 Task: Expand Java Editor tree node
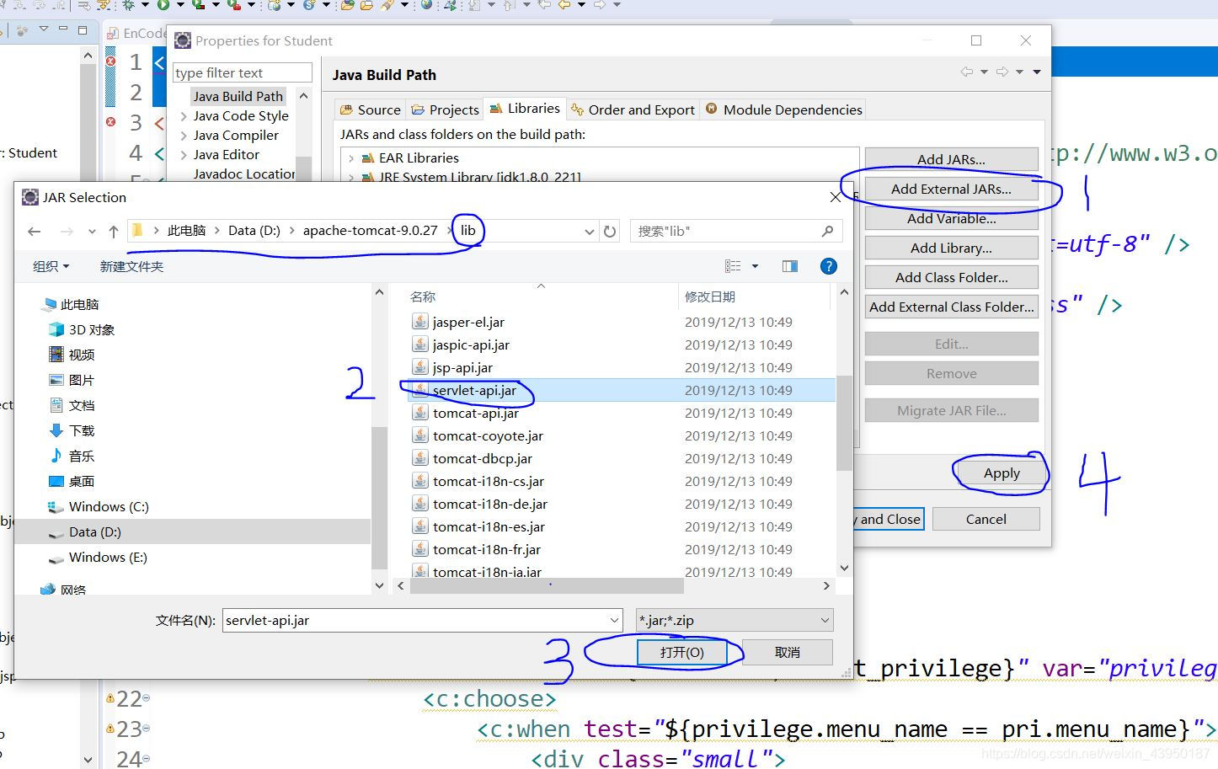(x=184, y=155)
